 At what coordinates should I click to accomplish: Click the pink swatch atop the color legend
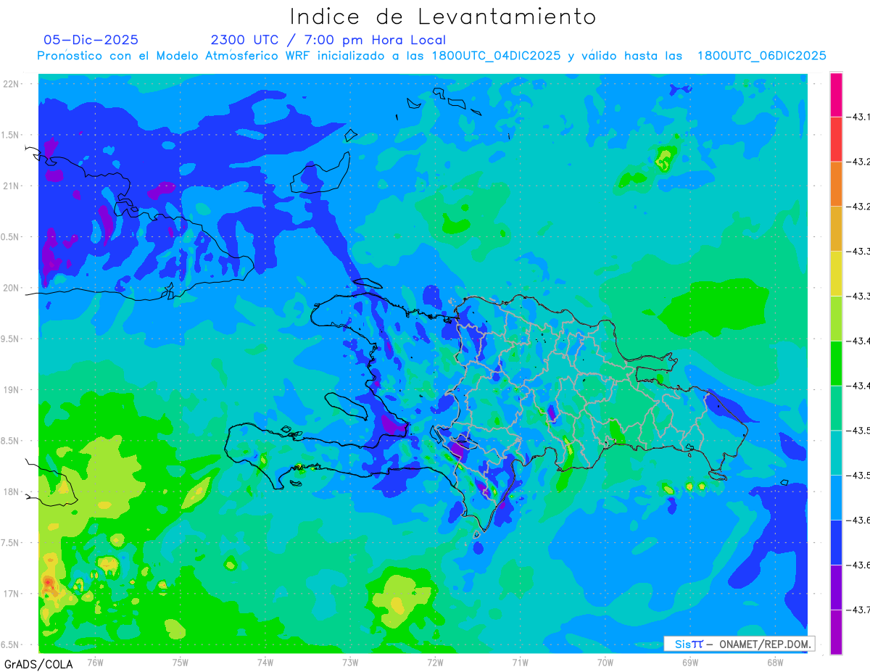pos(836,94)
